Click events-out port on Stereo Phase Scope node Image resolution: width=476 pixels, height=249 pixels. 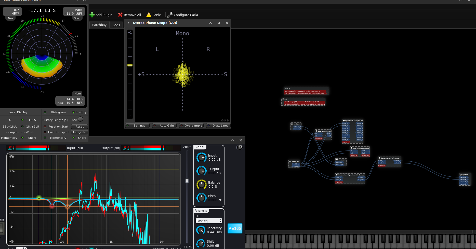(x=365, y=156)
